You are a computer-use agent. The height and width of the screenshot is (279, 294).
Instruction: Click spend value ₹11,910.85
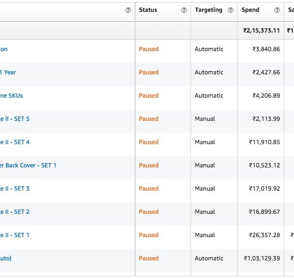click(x=264, y=142)
